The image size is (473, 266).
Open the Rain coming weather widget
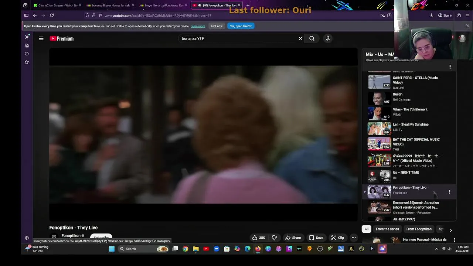click(x=37, y=249)
